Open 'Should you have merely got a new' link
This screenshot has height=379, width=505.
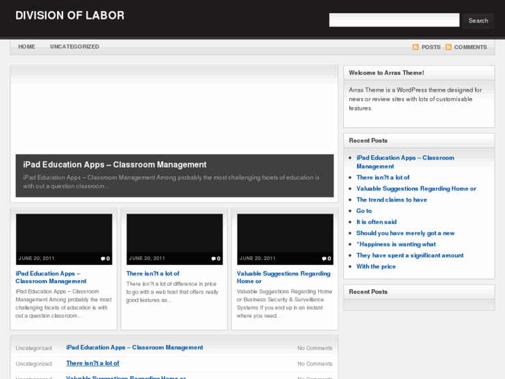pyautogui.click(x=406, y=233)
